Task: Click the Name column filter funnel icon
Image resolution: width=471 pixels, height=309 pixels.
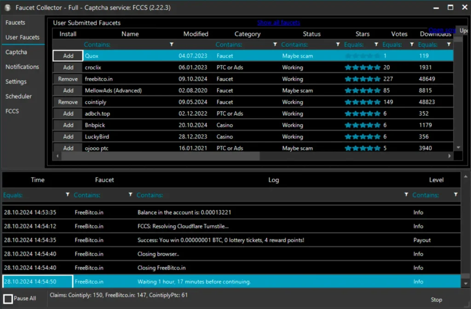Action: 172,45
